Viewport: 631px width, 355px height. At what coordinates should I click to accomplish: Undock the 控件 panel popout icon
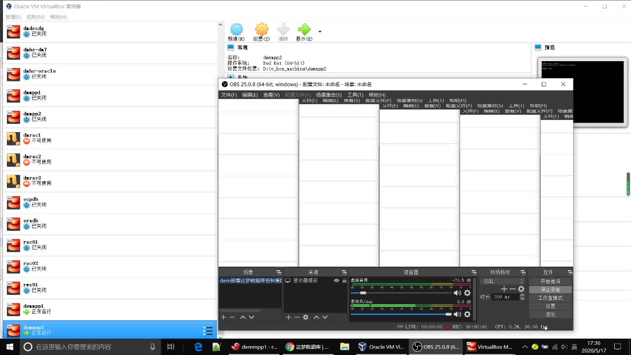570,272
